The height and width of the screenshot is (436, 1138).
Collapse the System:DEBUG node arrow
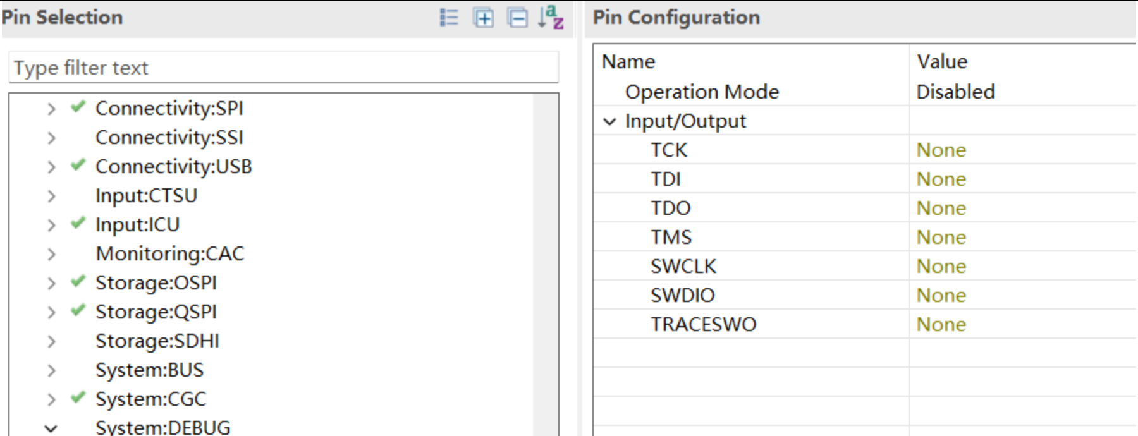point(51,428)
